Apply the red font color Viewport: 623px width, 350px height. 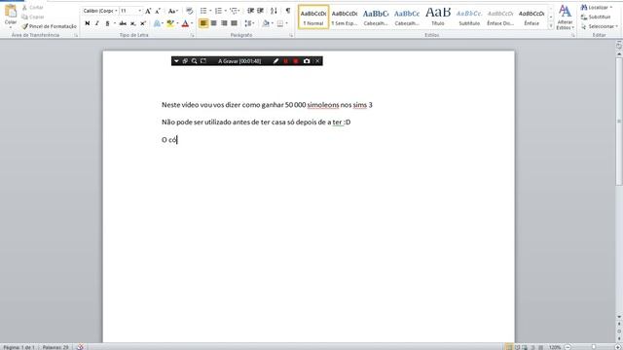coord(185,23)
